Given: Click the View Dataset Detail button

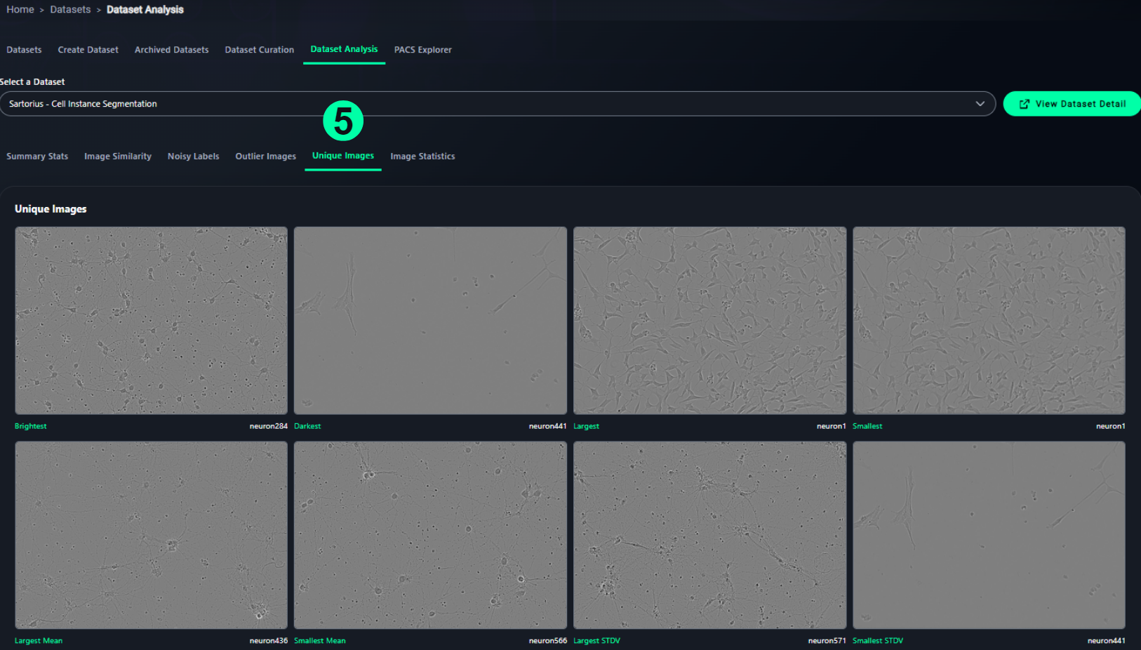Looking at the screenshot, I should tap(1072, 104).
